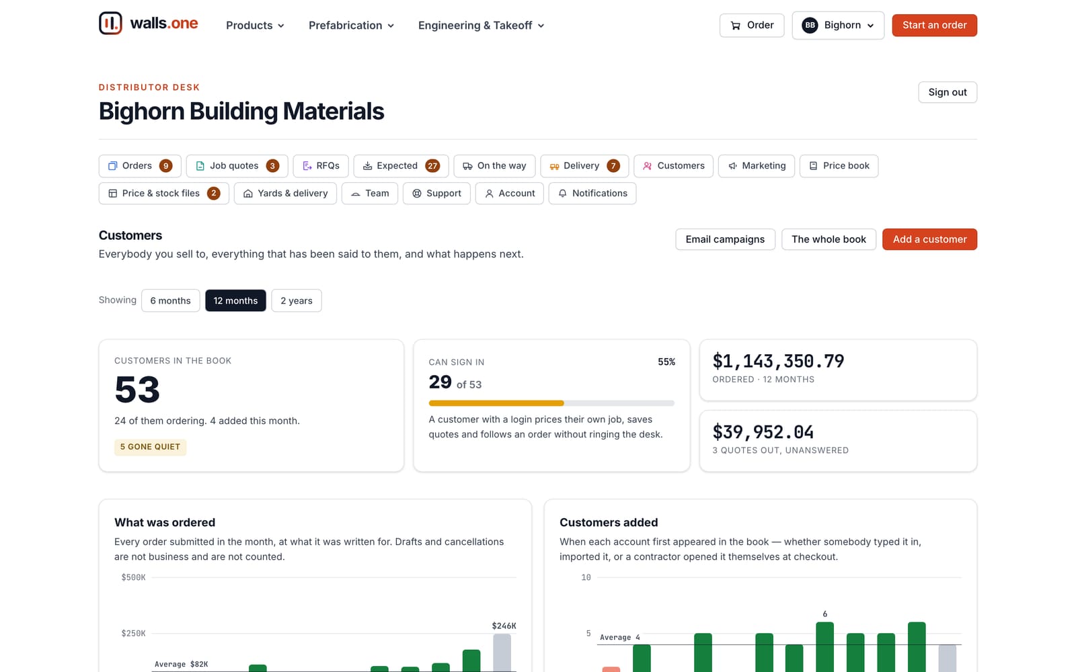Open the Team tab

coord(371,194)
